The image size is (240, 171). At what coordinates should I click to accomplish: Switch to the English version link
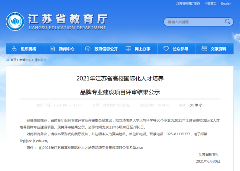226,4
